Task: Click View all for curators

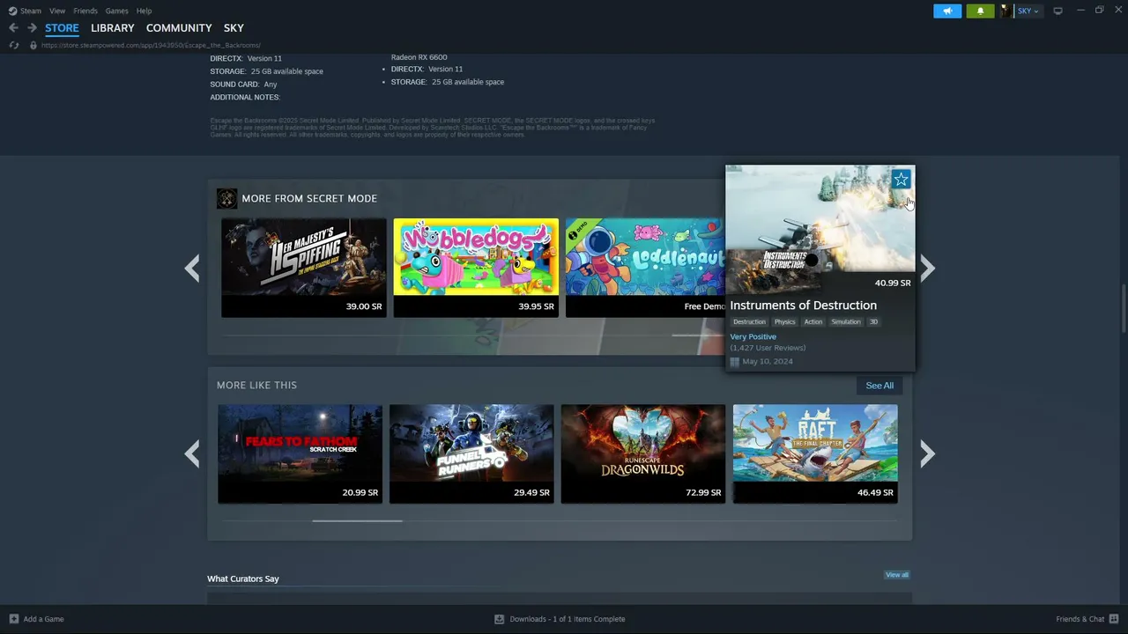Action: [x=897, y=575]
